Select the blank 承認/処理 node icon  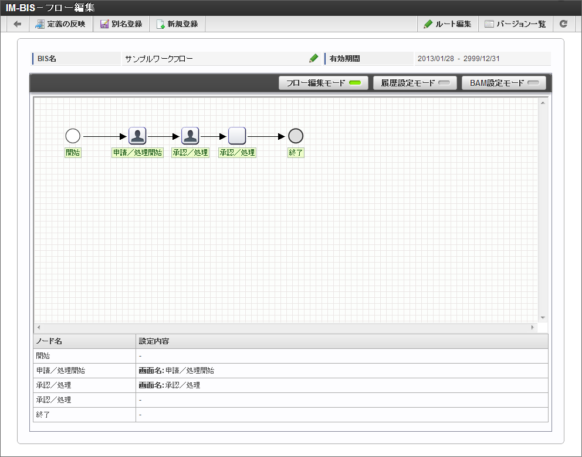[237, 136]
